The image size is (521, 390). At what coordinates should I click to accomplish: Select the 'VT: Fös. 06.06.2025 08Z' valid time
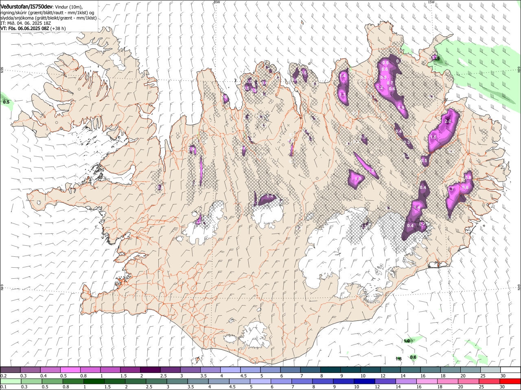click(x=25, y=28)
